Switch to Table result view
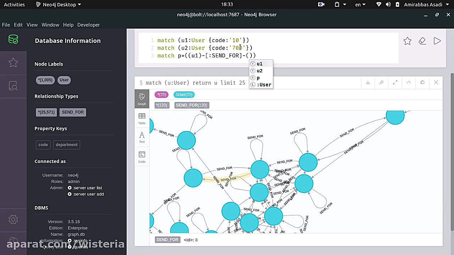This screenshot has height=255, width=454. (142, 119)
